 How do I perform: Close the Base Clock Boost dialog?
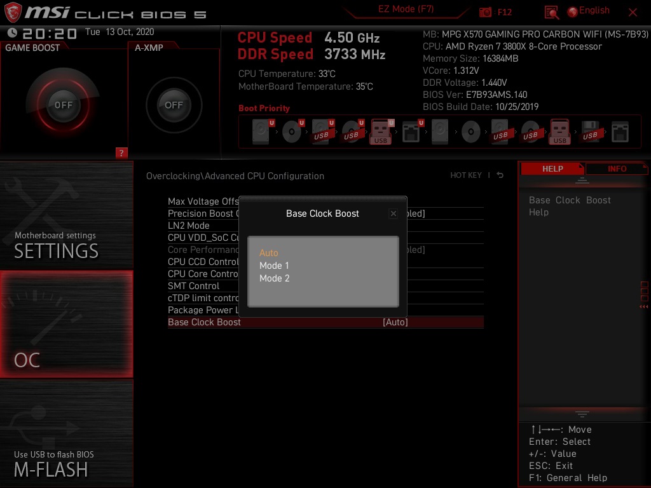(393, 213)
